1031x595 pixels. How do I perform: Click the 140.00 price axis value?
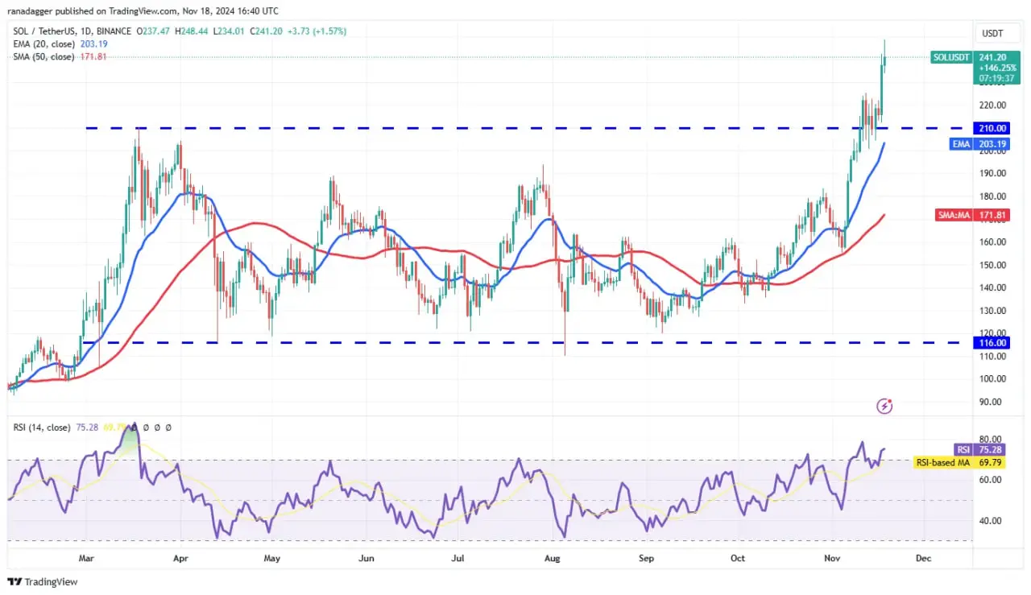991,287
